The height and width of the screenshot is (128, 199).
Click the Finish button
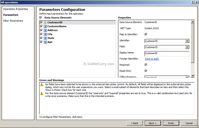click(171, 123)
